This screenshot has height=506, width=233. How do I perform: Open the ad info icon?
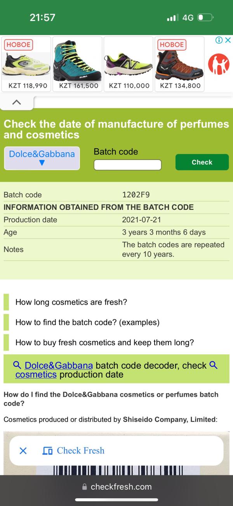[221, 40]
